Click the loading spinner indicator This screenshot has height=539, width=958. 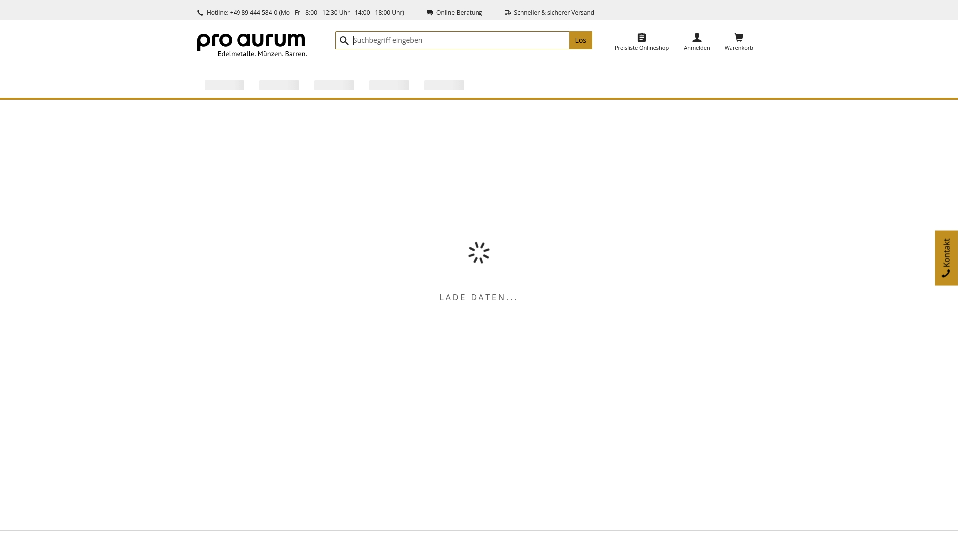479,253
